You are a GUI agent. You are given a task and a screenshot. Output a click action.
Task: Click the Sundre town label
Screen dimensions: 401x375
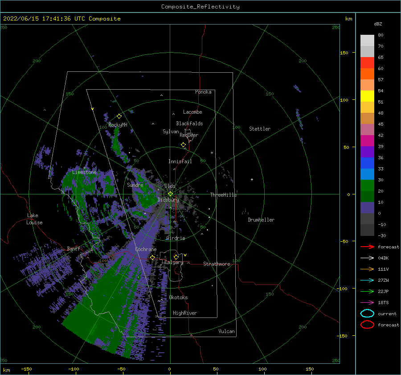pos(135,185)
